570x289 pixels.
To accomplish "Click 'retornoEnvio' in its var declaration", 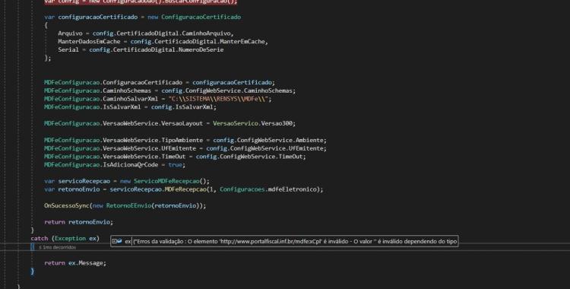I will click(x=79, y=189).
